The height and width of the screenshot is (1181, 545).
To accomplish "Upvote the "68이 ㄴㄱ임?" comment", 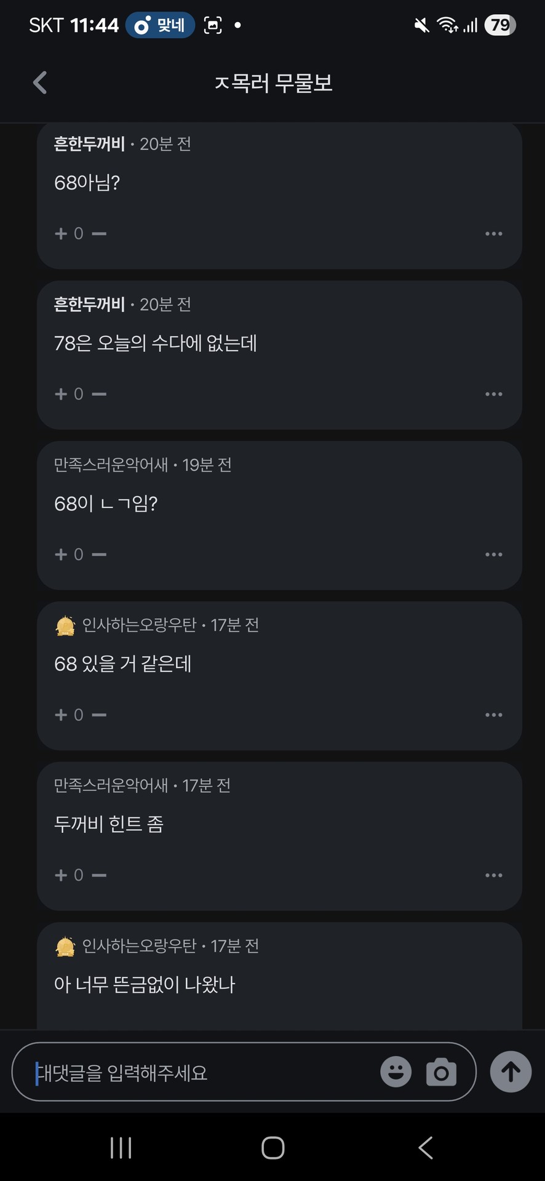I will [61, 554].
